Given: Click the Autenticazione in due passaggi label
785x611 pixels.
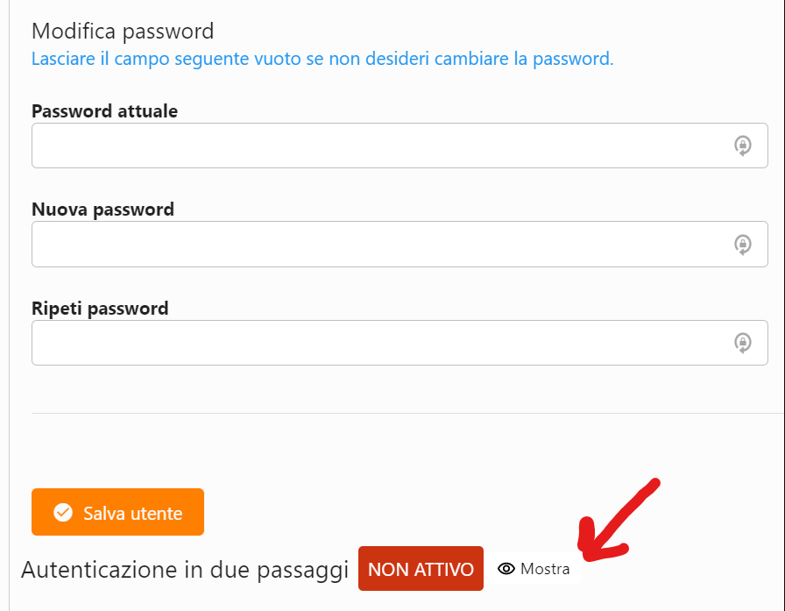Looking at the screenshot, I should coord(185,569).
